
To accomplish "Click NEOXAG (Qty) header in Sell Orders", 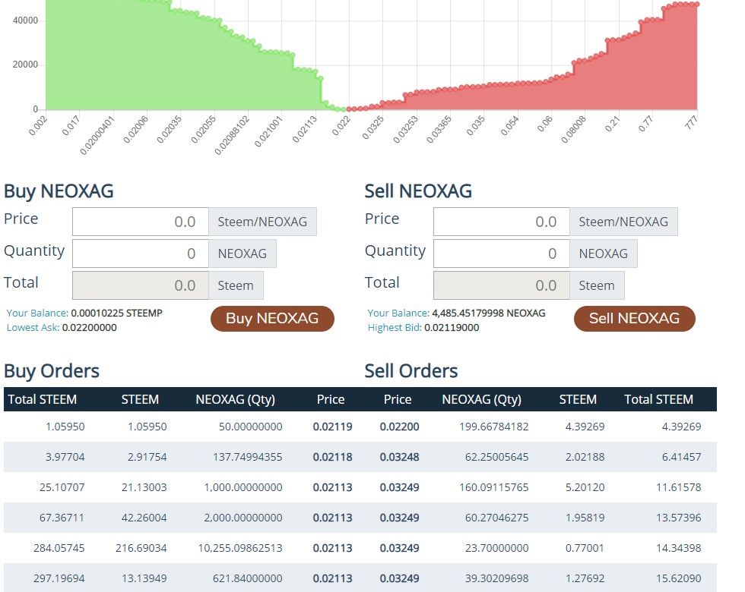I will (482, 399).
